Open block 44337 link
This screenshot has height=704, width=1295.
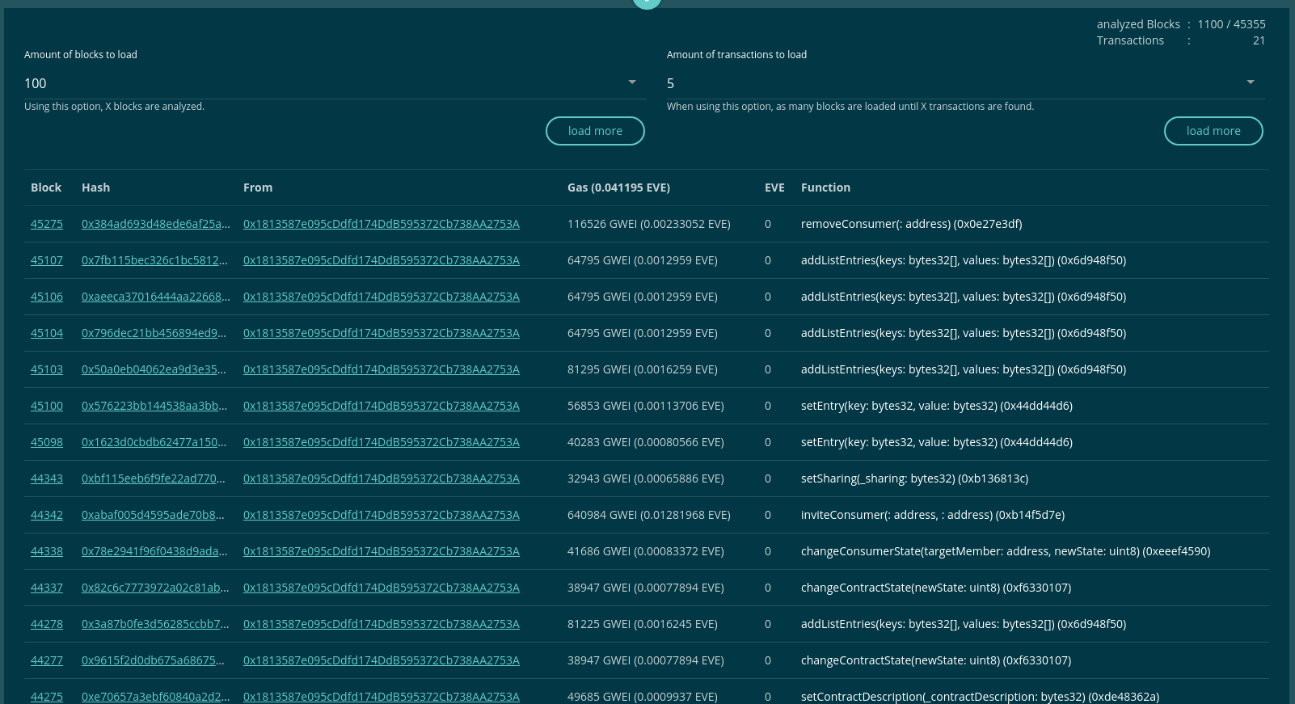[x=47, y=588]
